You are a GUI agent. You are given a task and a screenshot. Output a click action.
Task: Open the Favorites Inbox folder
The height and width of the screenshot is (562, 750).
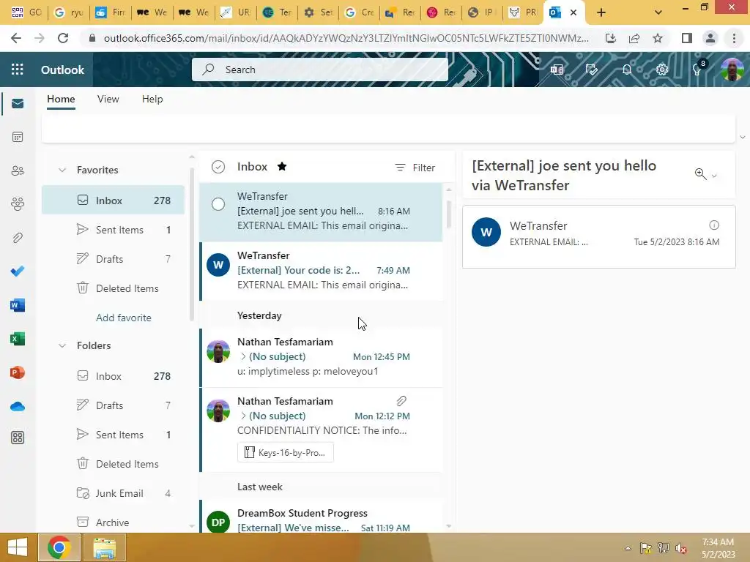pyautogui.click(x=113, y=201)
